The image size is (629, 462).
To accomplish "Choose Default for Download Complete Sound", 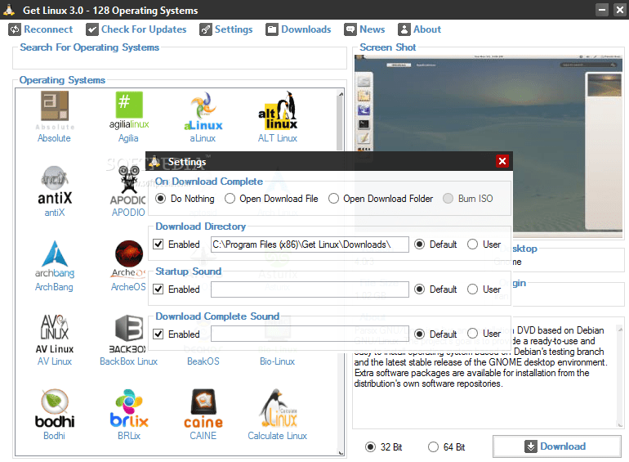I will pos(419,334).
